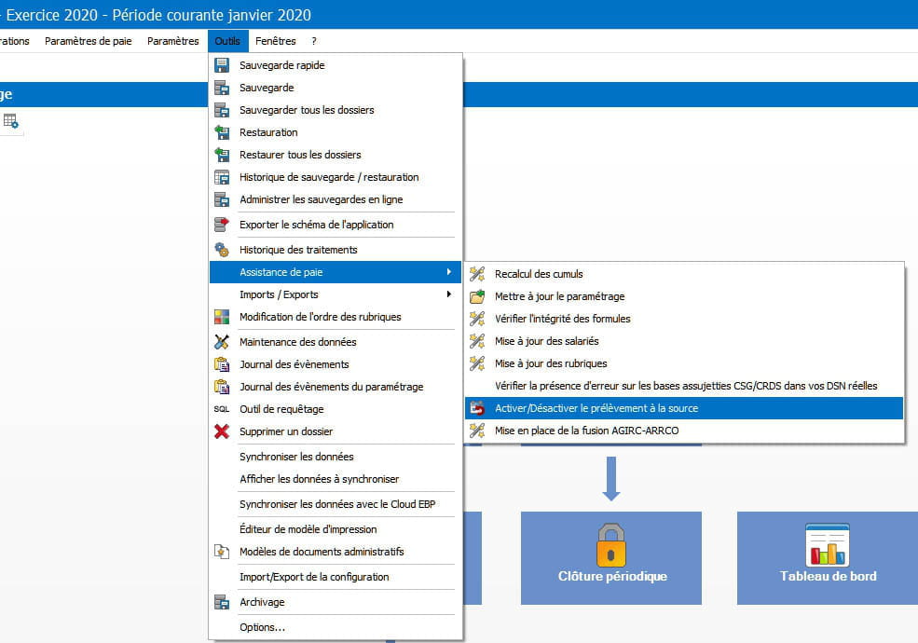The height and width of the screenshot is (643, 918).
Task: Click the Restaurer tous les dossiers icon
Action: coord(222,155)
